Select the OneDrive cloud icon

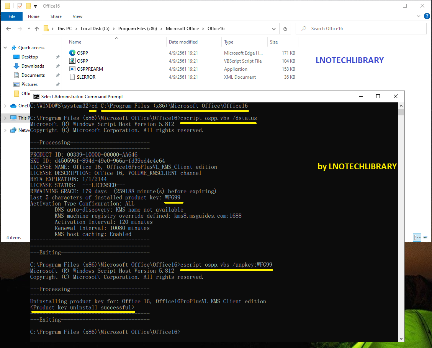(13, 106)
